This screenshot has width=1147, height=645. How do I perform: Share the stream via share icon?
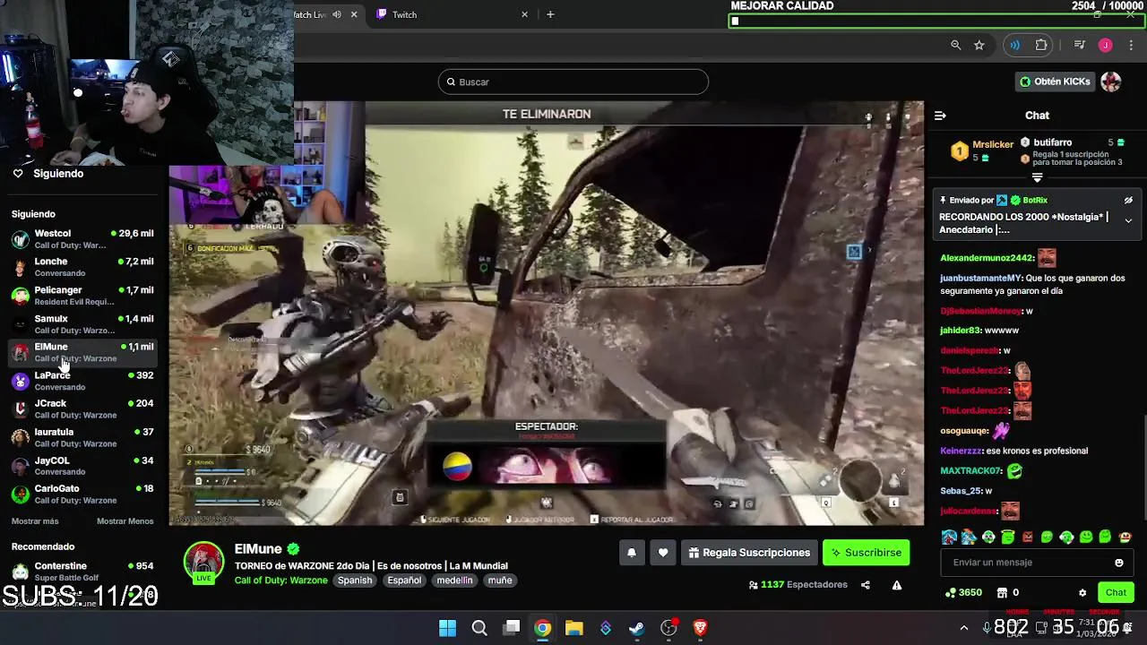865,585
